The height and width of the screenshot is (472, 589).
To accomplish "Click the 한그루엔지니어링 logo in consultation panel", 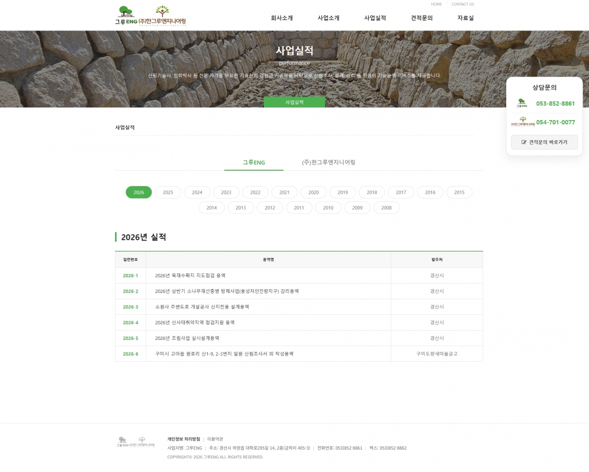I will [x=522, y=122].
